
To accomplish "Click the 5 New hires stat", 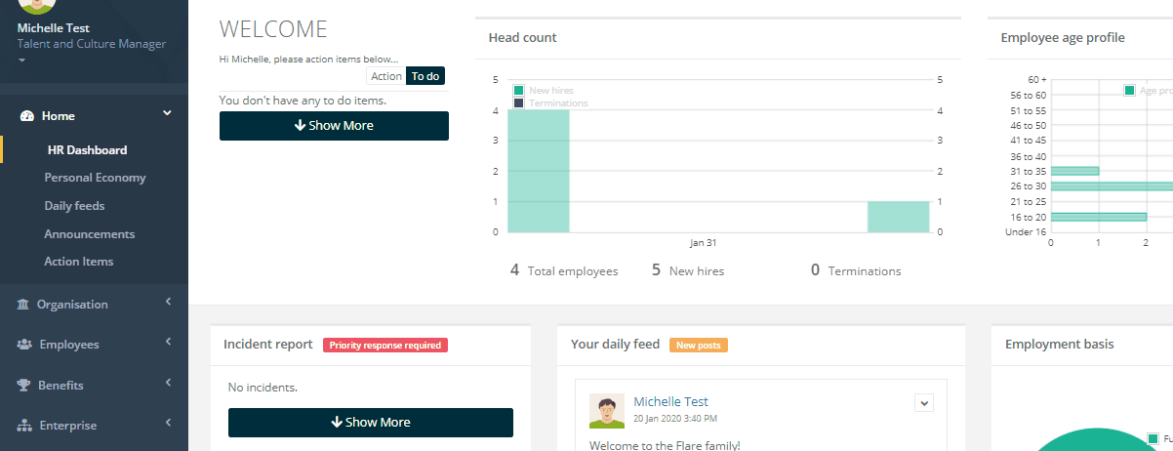I will 688,270.
